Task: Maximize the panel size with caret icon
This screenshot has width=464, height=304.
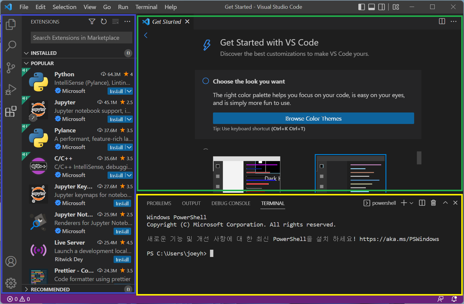Action: click(x=445, y=203)
